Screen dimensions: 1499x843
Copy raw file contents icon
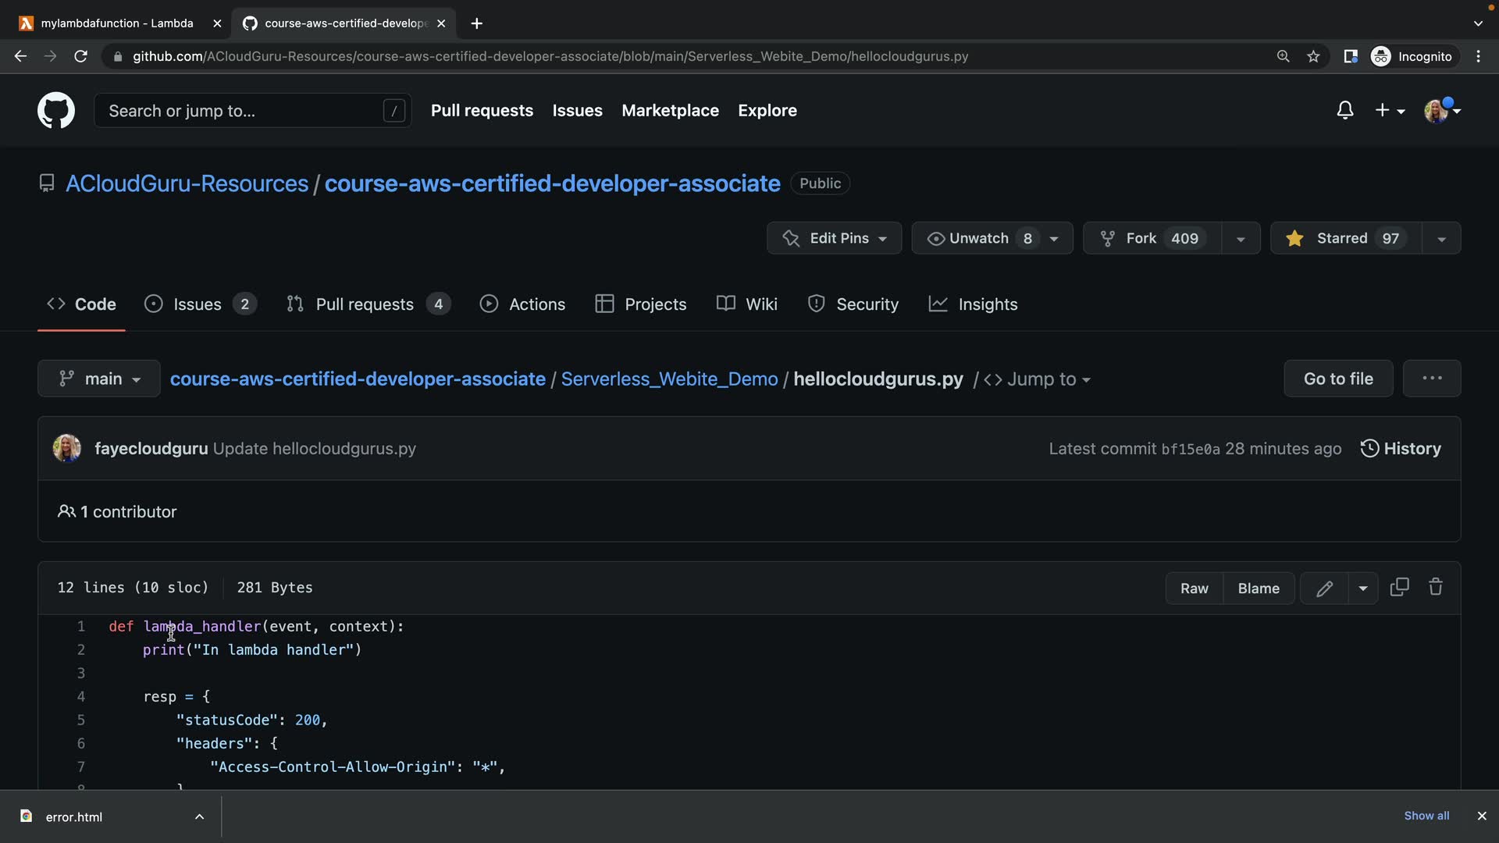(x=1399, y=587)
